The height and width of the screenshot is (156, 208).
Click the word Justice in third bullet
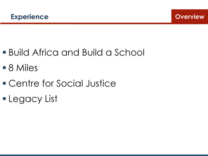[101, 83]
